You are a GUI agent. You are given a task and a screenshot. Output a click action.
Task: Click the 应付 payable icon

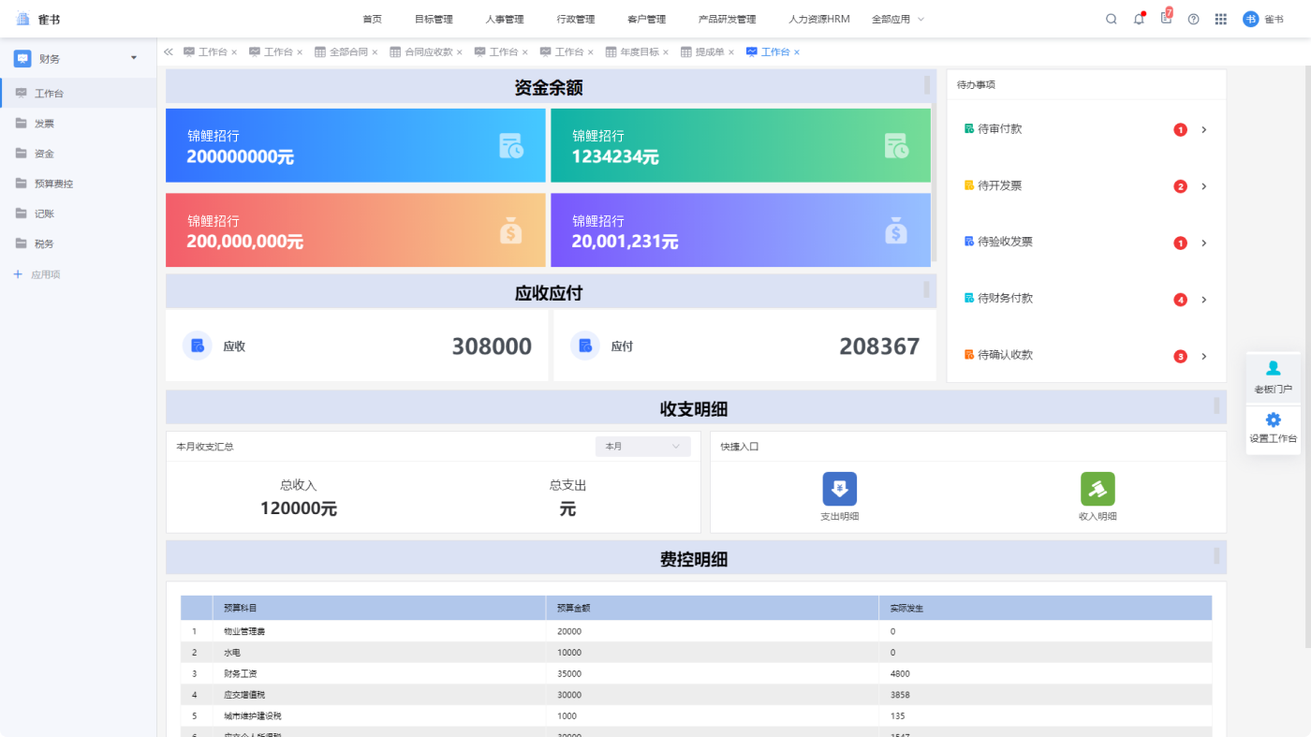tap(585, 346)
